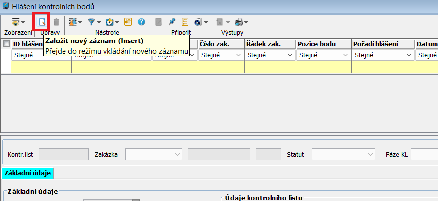Click the Řádek zak. column header
This screenshot has height=201, width=438.
click(270, 44)
